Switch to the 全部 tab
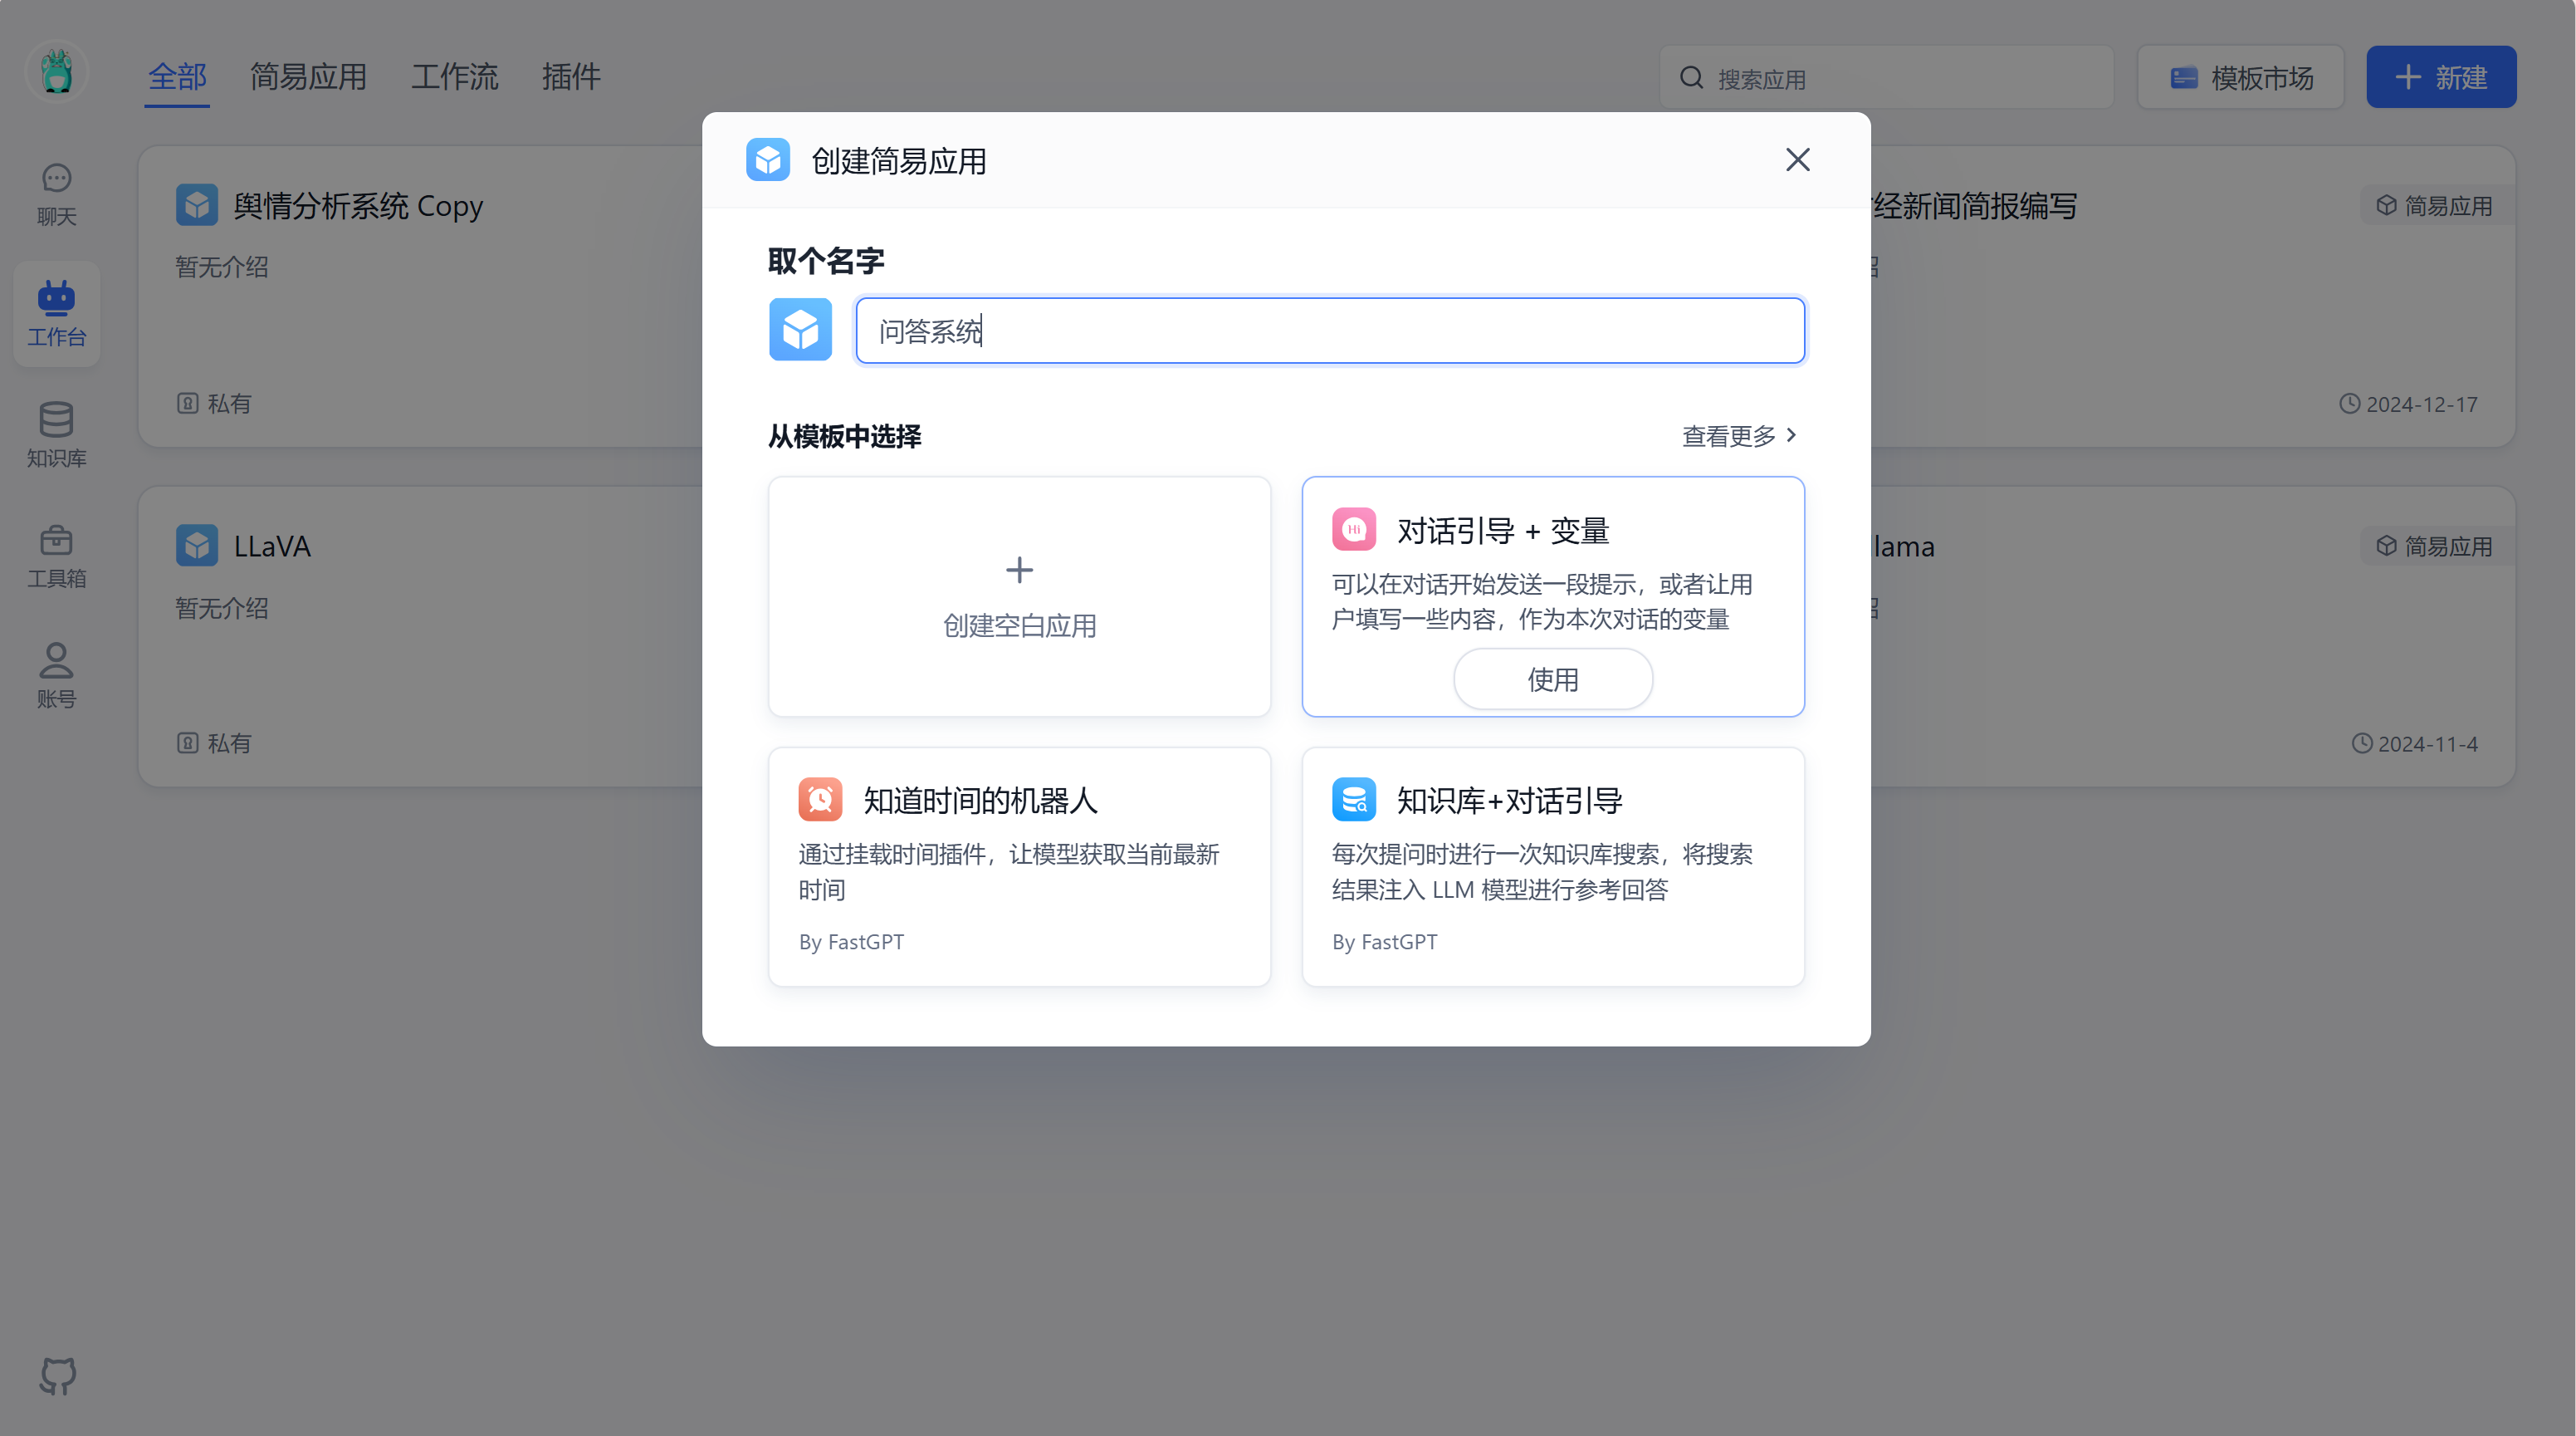 [x=177, y=77]
